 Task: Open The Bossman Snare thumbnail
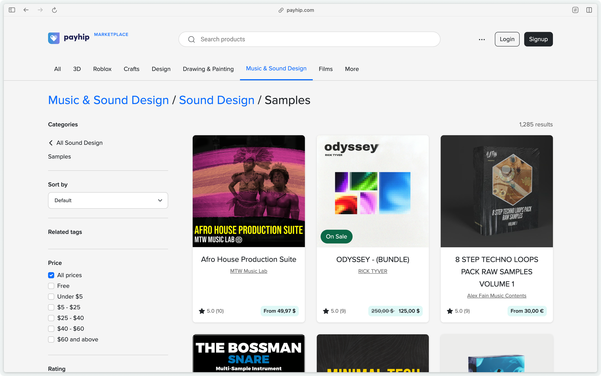click(249, 353)
